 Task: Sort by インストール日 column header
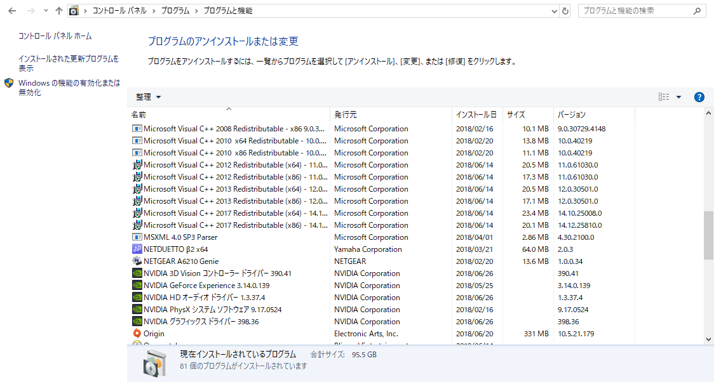click(x=477, y=115)
